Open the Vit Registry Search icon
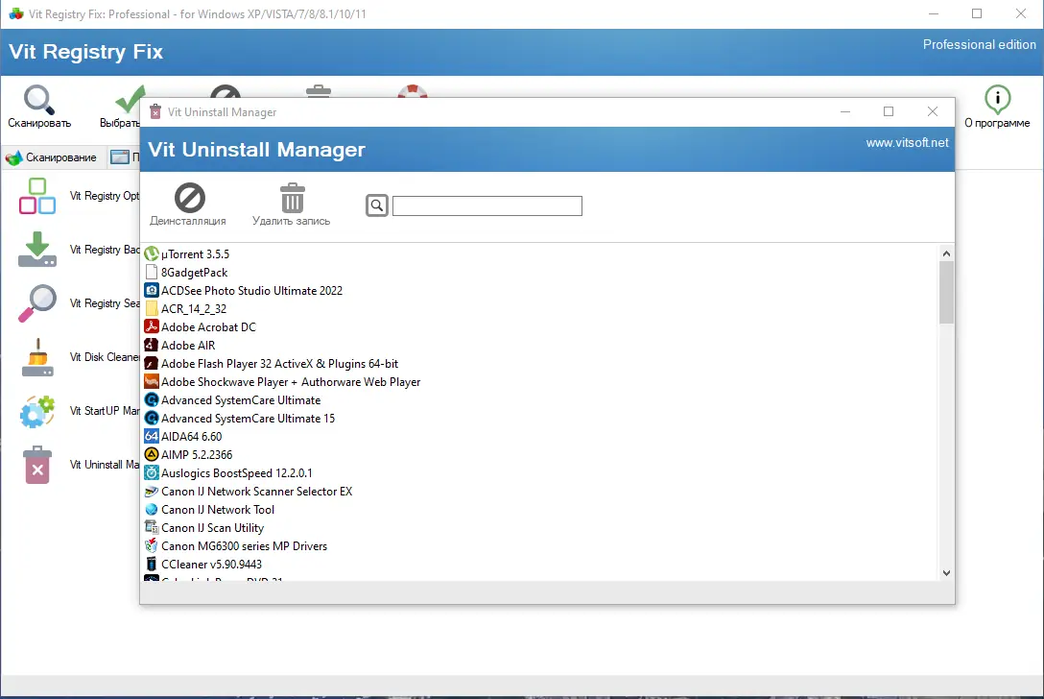The image size is (1044, 699). tap(37, 303)
